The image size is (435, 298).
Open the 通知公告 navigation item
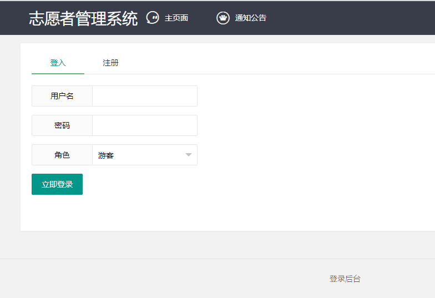251,18
